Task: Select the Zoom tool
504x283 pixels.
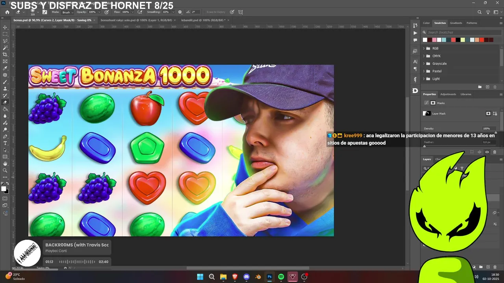Action: point(5,171)
